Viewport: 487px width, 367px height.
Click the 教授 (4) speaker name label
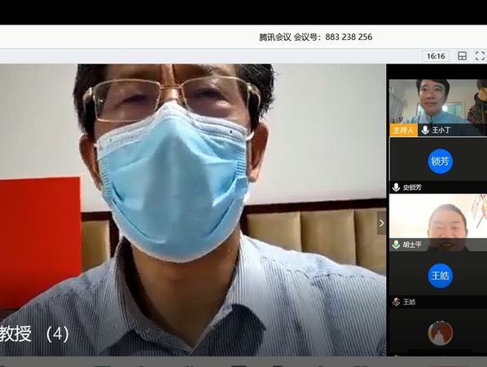(x=34, y=334)
